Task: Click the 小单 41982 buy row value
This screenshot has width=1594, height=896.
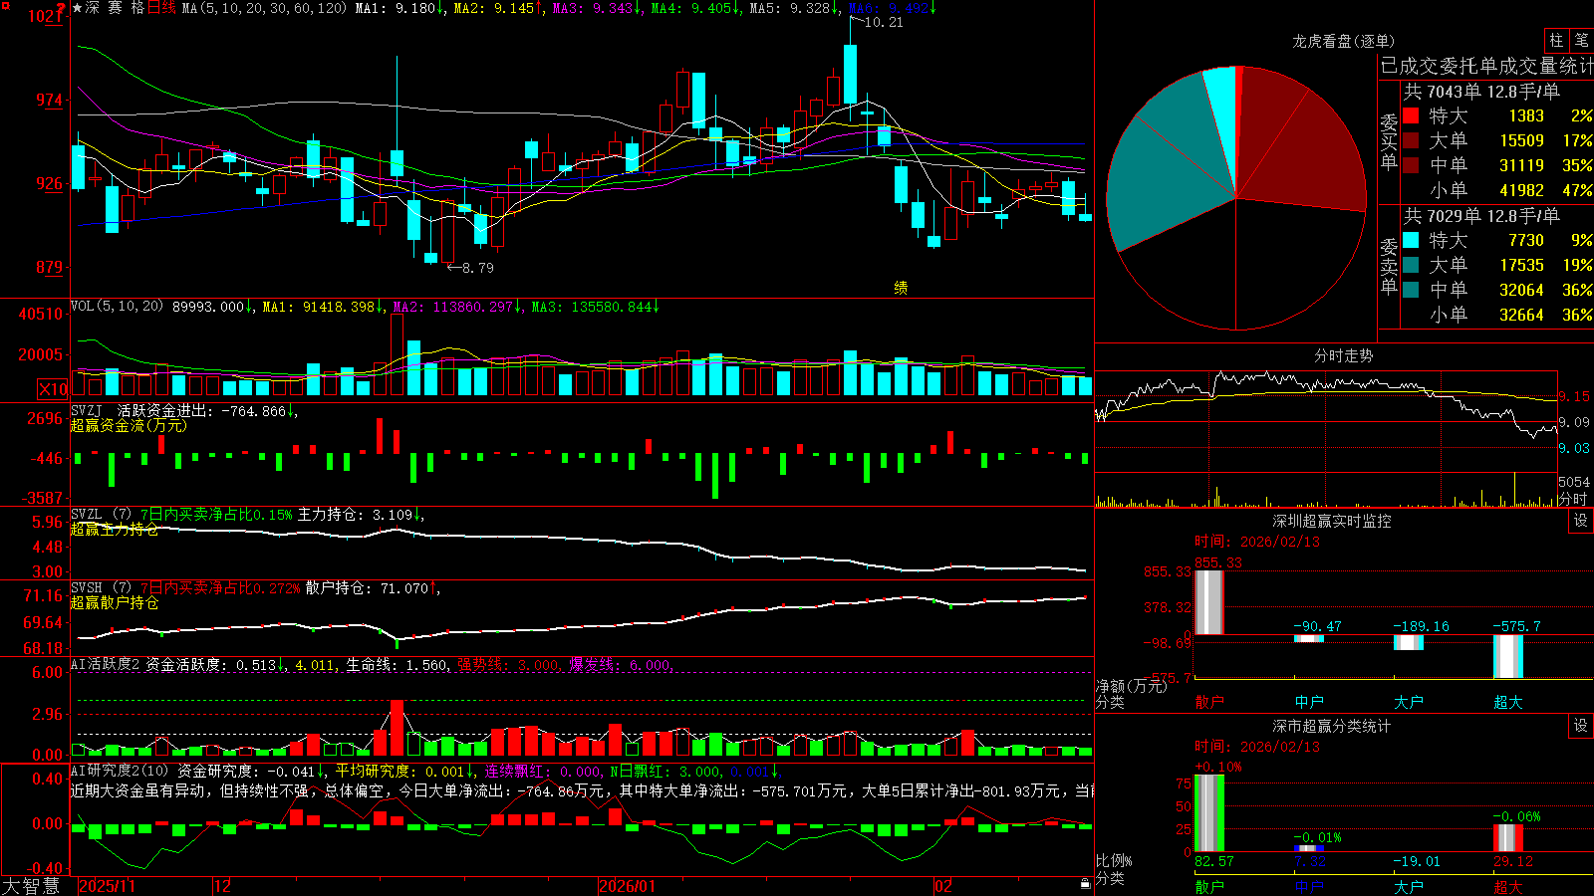Action: point(1521,190)
